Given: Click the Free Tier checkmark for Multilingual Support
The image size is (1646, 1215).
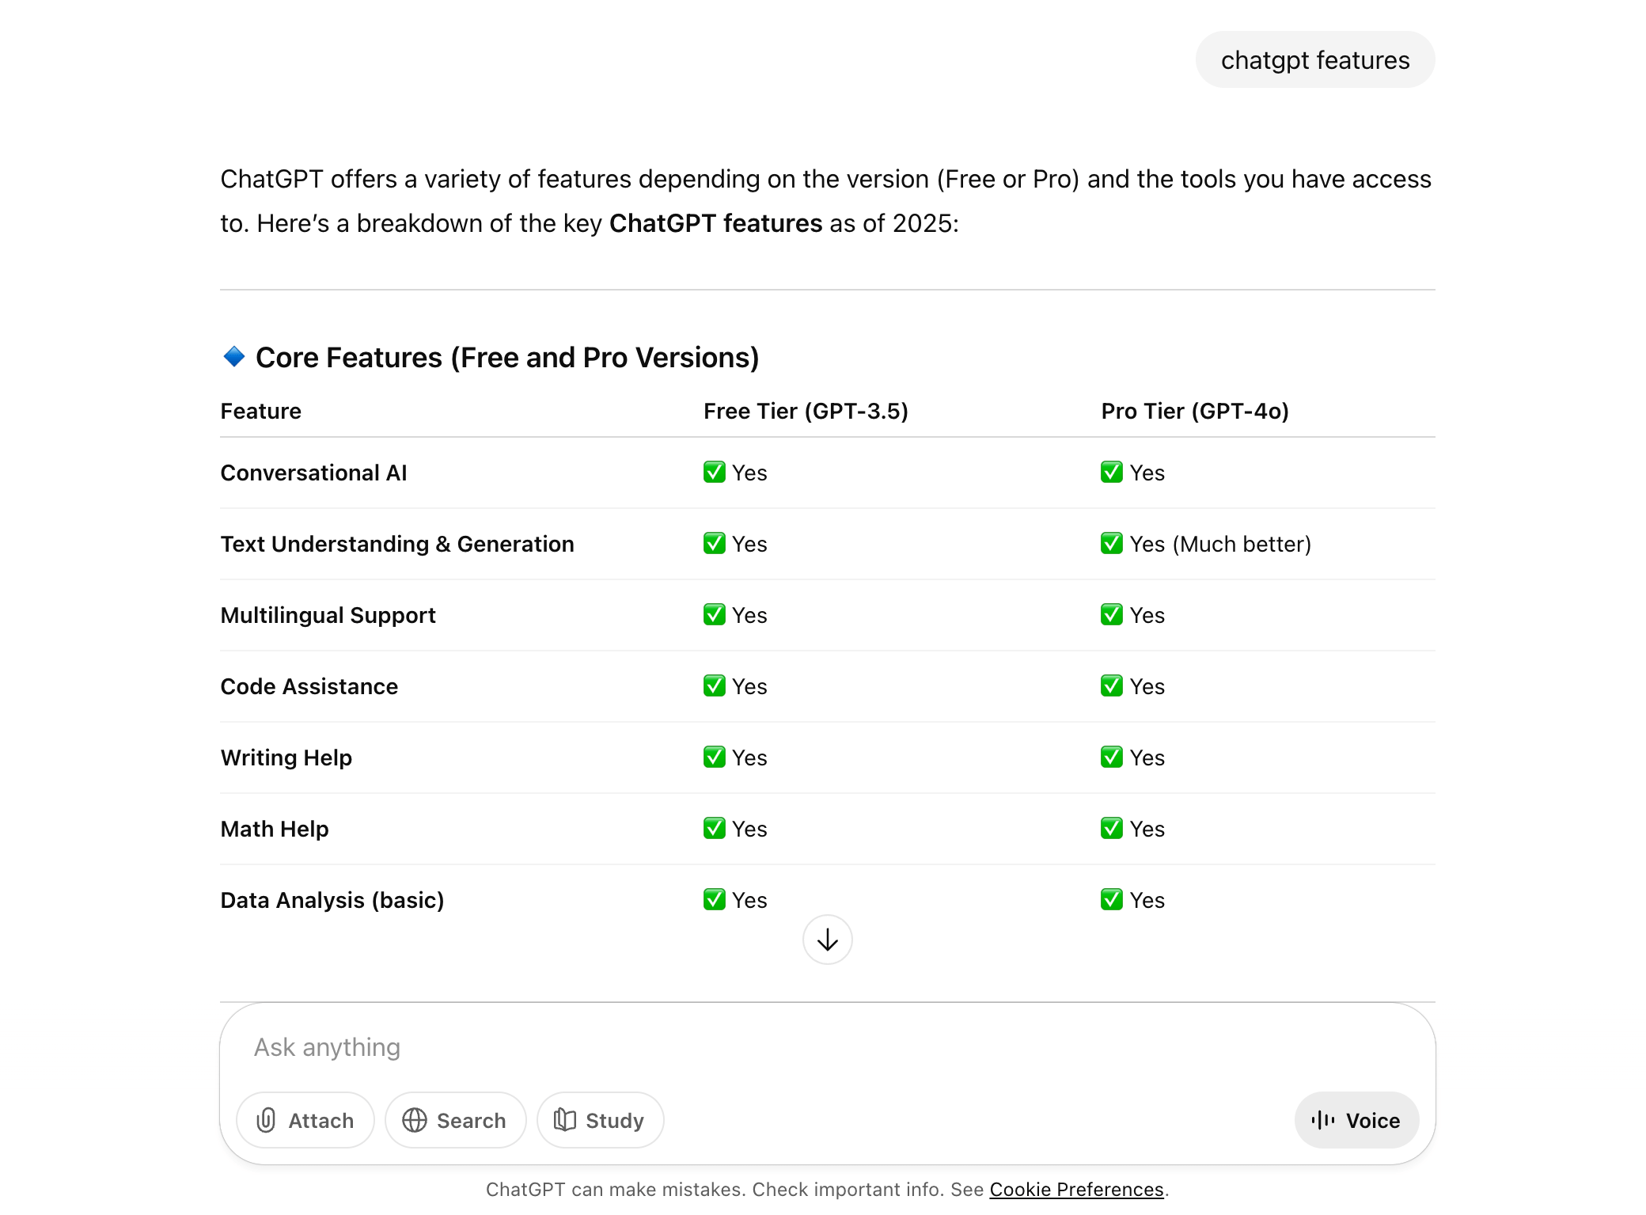Looking at the screenshot, I should coord(714,615).
